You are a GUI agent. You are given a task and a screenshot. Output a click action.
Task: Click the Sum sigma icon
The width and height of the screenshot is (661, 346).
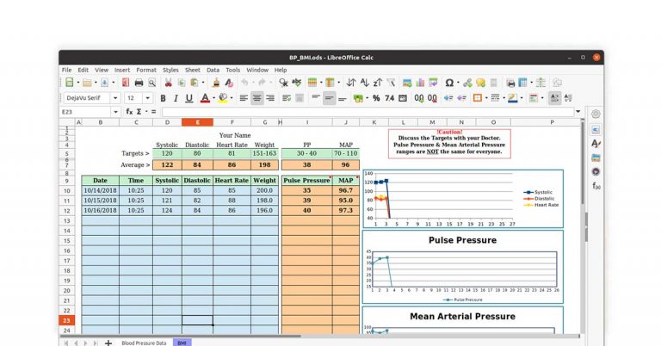[139, 112]
